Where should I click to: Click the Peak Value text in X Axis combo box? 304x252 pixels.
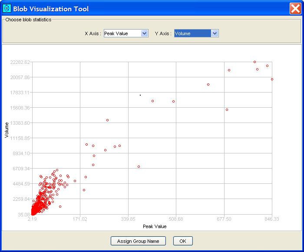click(122, 33)
